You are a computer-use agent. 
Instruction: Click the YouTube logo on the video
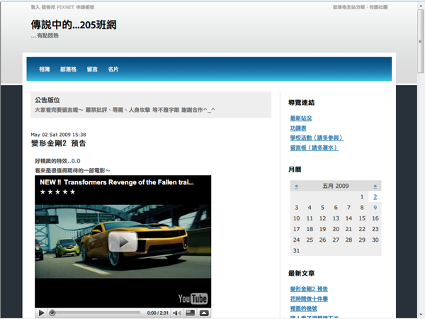[x=193, y=298]
